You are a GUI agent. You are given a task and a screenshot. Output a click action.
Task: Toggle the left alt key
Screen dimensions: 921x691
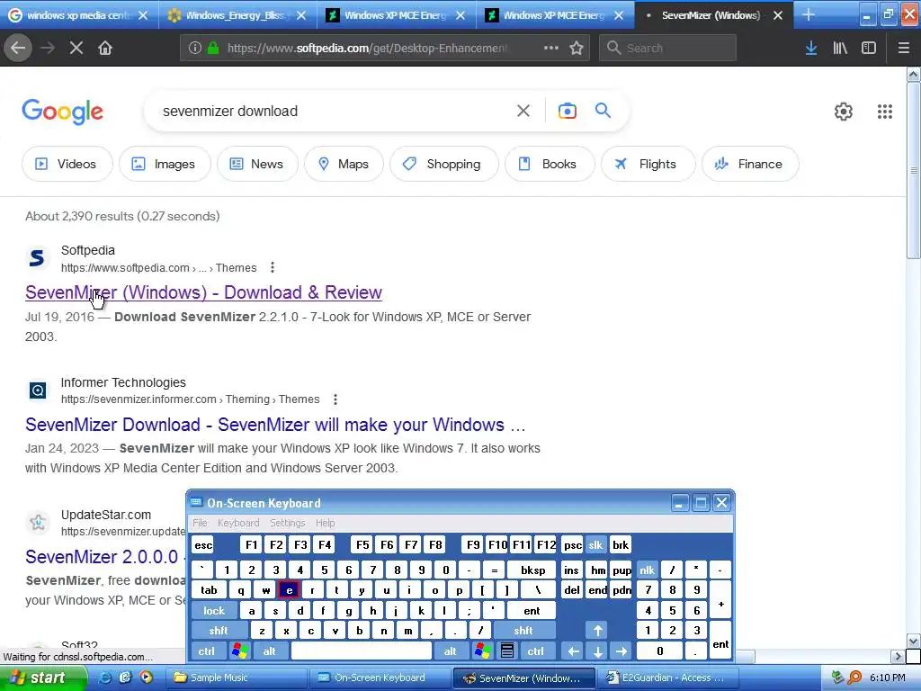(x=270, y=651)
